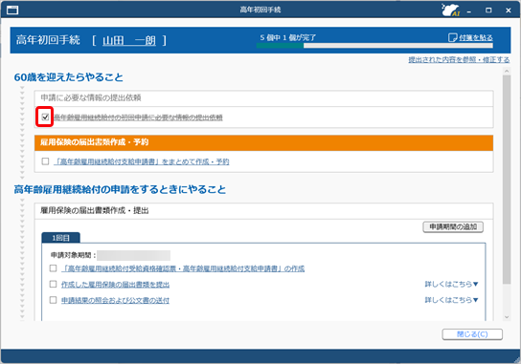
Task: Click the 60歳を迎えたらやること heading
Action: [68, 77]
